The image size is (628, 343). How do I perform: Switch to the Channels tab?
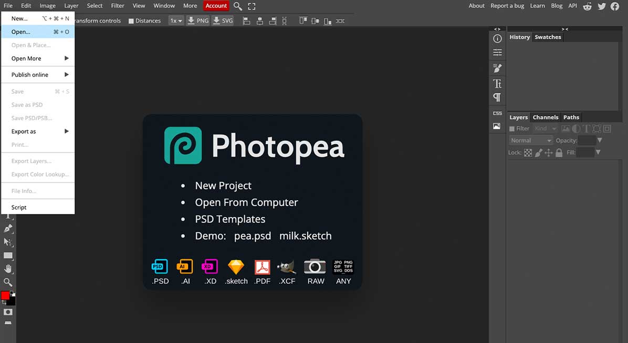(545, 117)
